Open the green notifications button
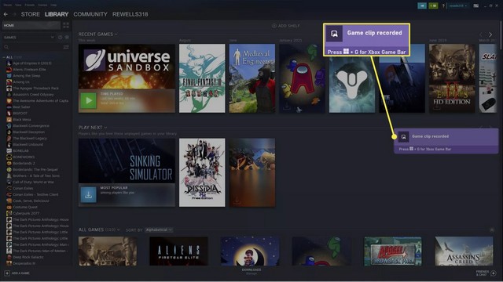Viewport: 503px width, 282px height. click(x=433, y=5)
